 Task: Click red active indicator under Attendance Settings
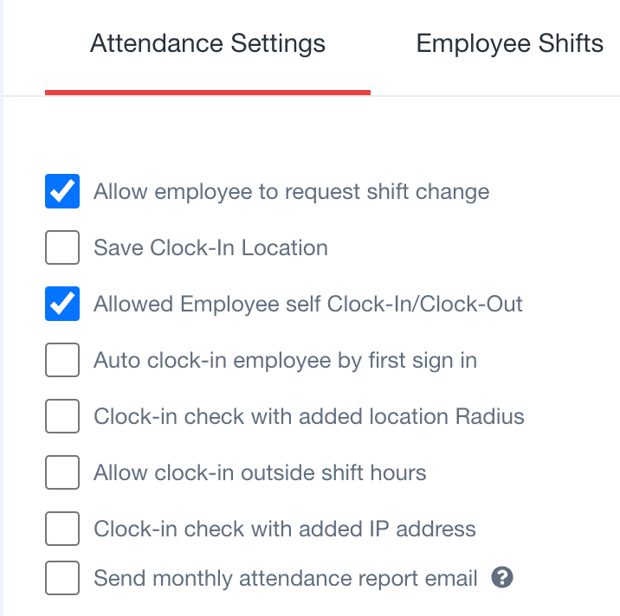point(208,93)
